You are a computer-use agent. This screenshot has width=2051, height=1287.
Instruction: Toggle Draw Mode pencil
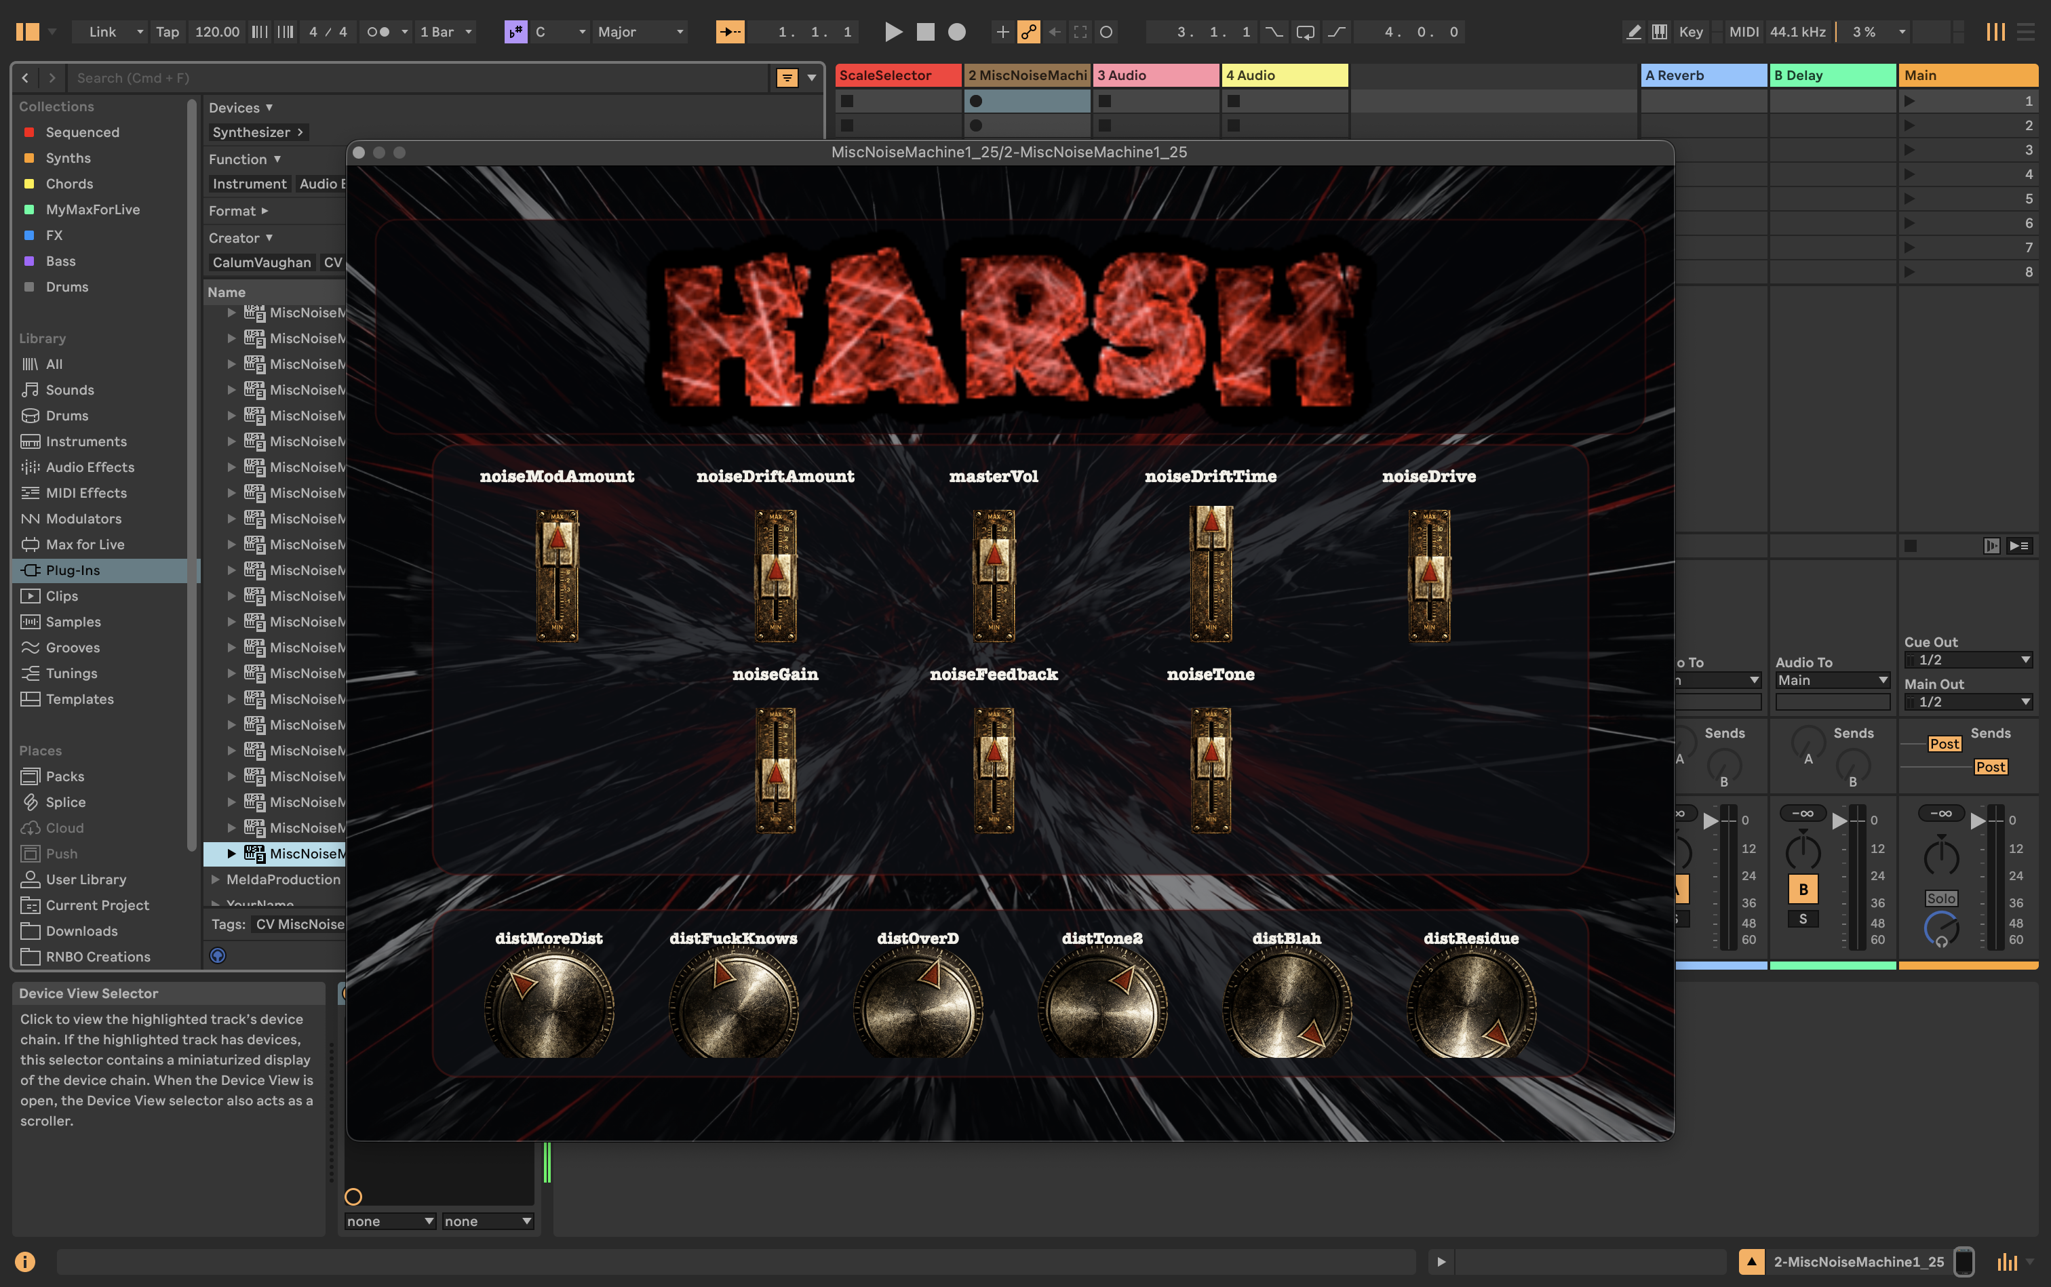click(x=1633, y=33)
